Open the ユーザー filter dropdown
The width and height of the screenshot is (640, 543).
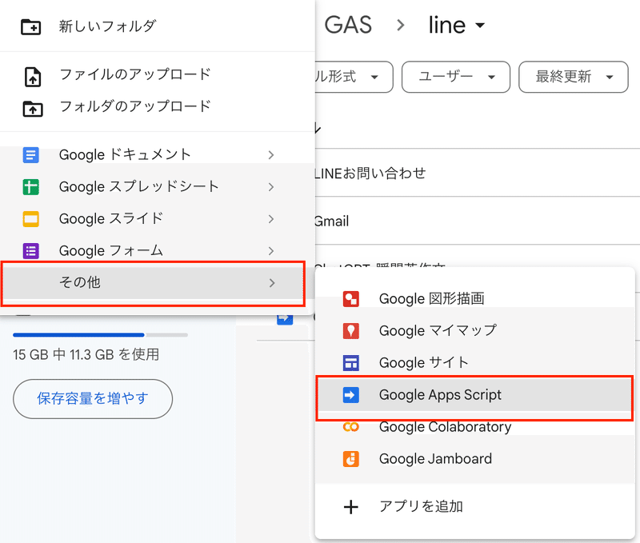(455, 78)
